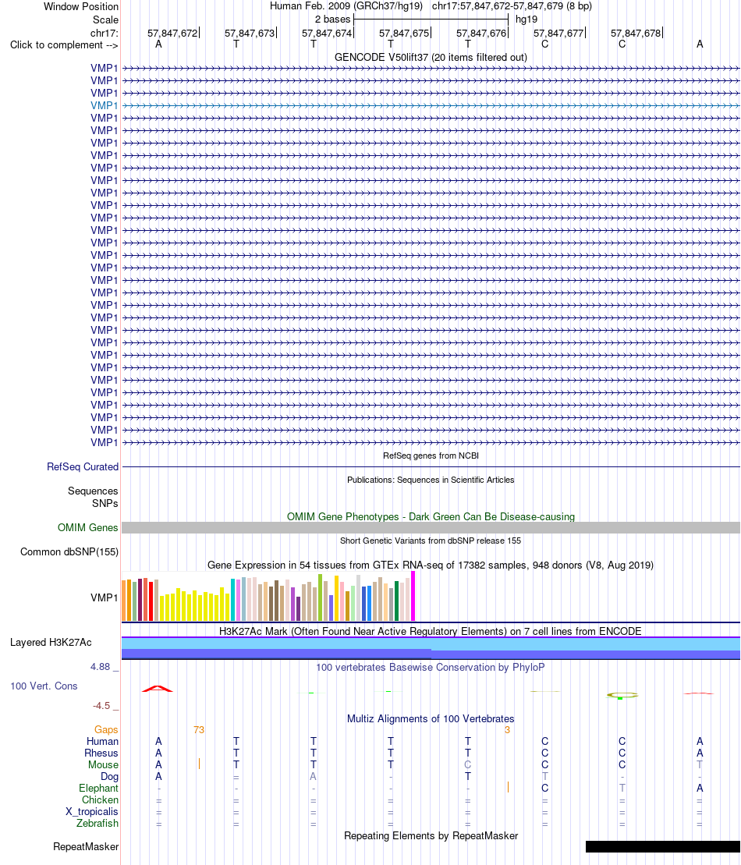
Task: Click the red A conservation logo
Action: (158, 689)
